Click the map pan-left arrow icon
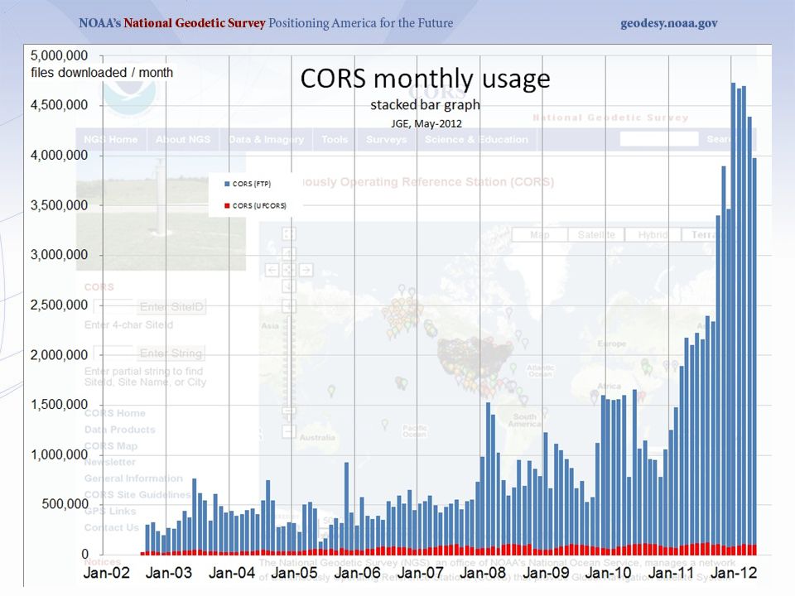The image size is (795, 596). coord(272,270)
